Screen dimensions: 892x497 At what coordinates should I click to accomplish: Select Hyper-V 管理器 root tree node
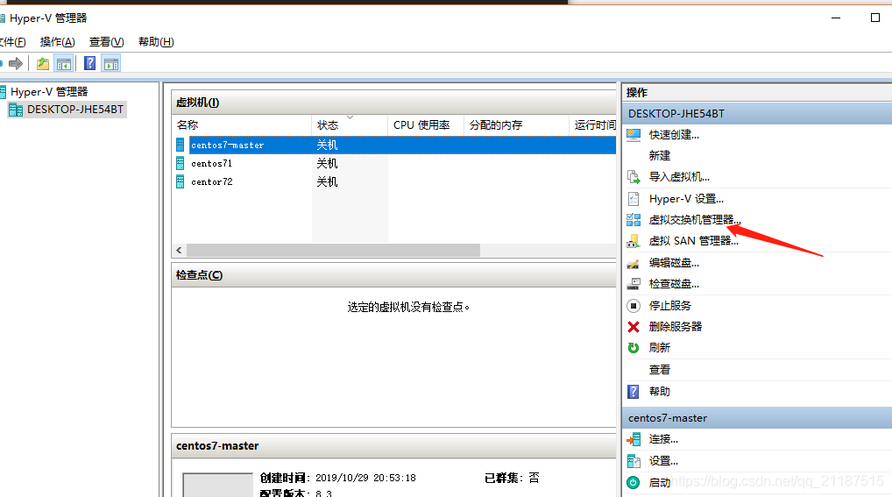point(49,92)
